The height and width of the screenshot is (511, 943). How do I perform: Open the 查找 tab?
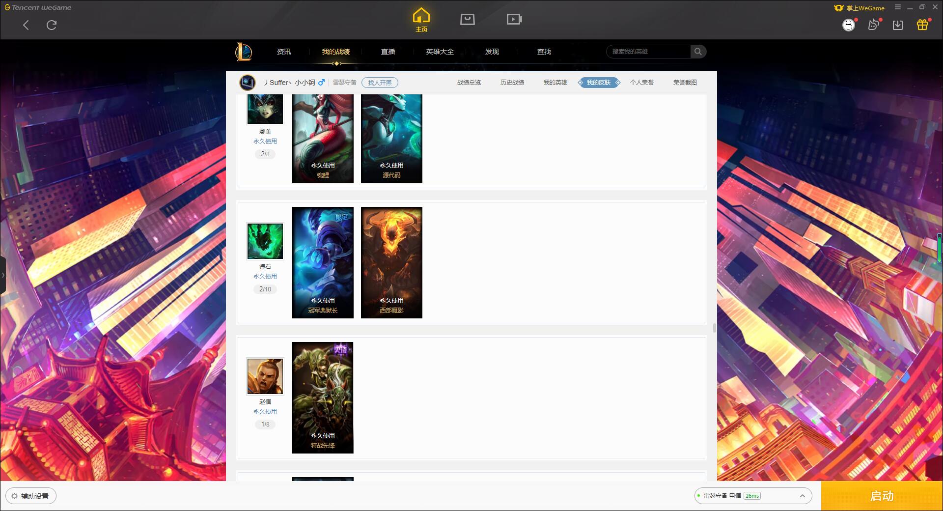544,52
